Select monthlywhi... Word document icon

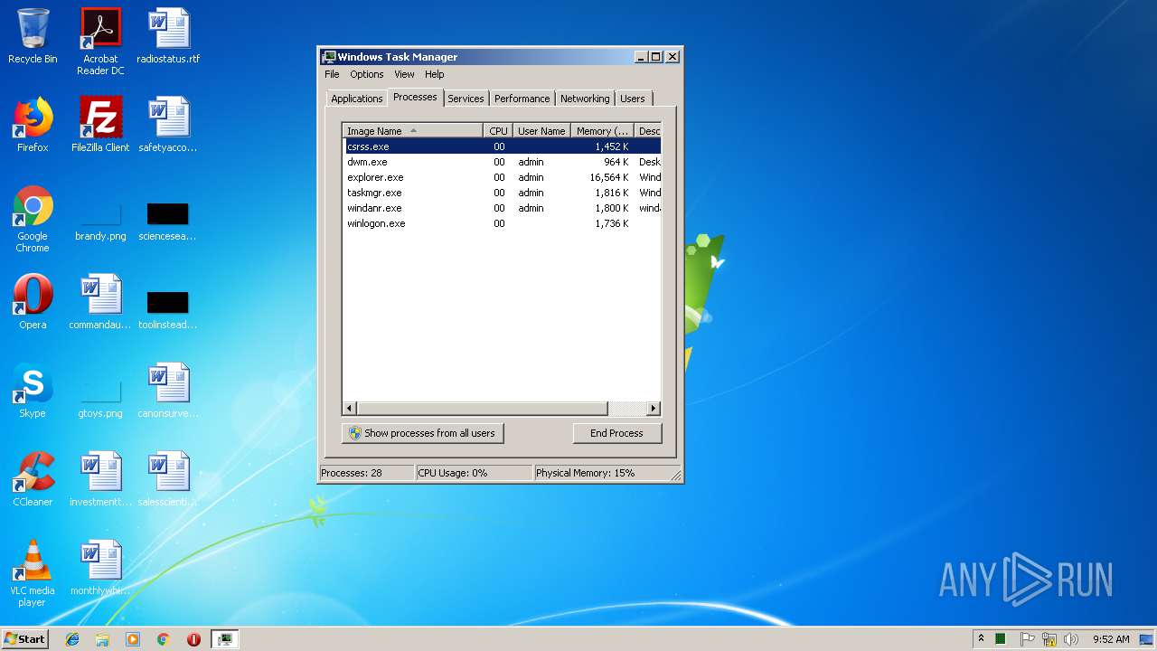click(x=100, y=568)
